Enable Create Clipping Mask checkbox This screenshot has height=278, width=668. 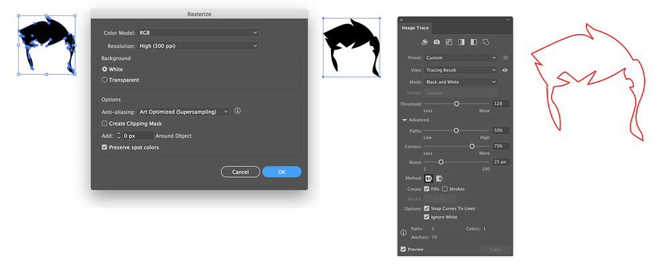click(x=104, y=124)
